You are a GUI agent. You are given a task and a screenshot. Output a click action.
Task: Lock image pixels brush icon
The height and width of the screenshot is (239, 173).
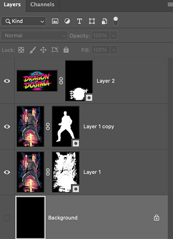coord(32,50)
